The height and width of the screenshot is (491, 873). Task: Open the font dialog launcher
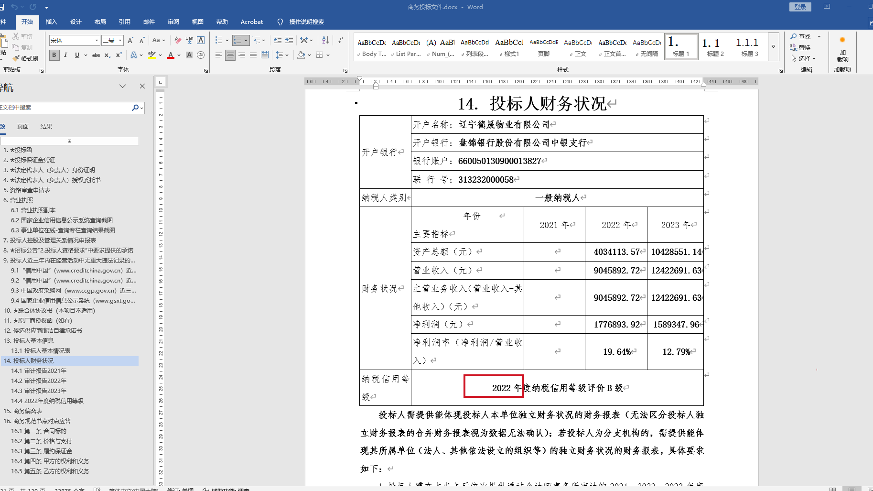tap(206, 71)
